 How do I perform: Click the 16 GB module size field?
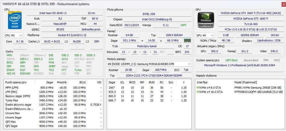128,70
